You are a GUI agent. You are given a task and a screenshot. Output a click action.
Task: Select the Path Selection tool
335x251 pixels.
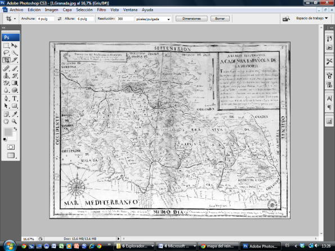coord(6,106)
